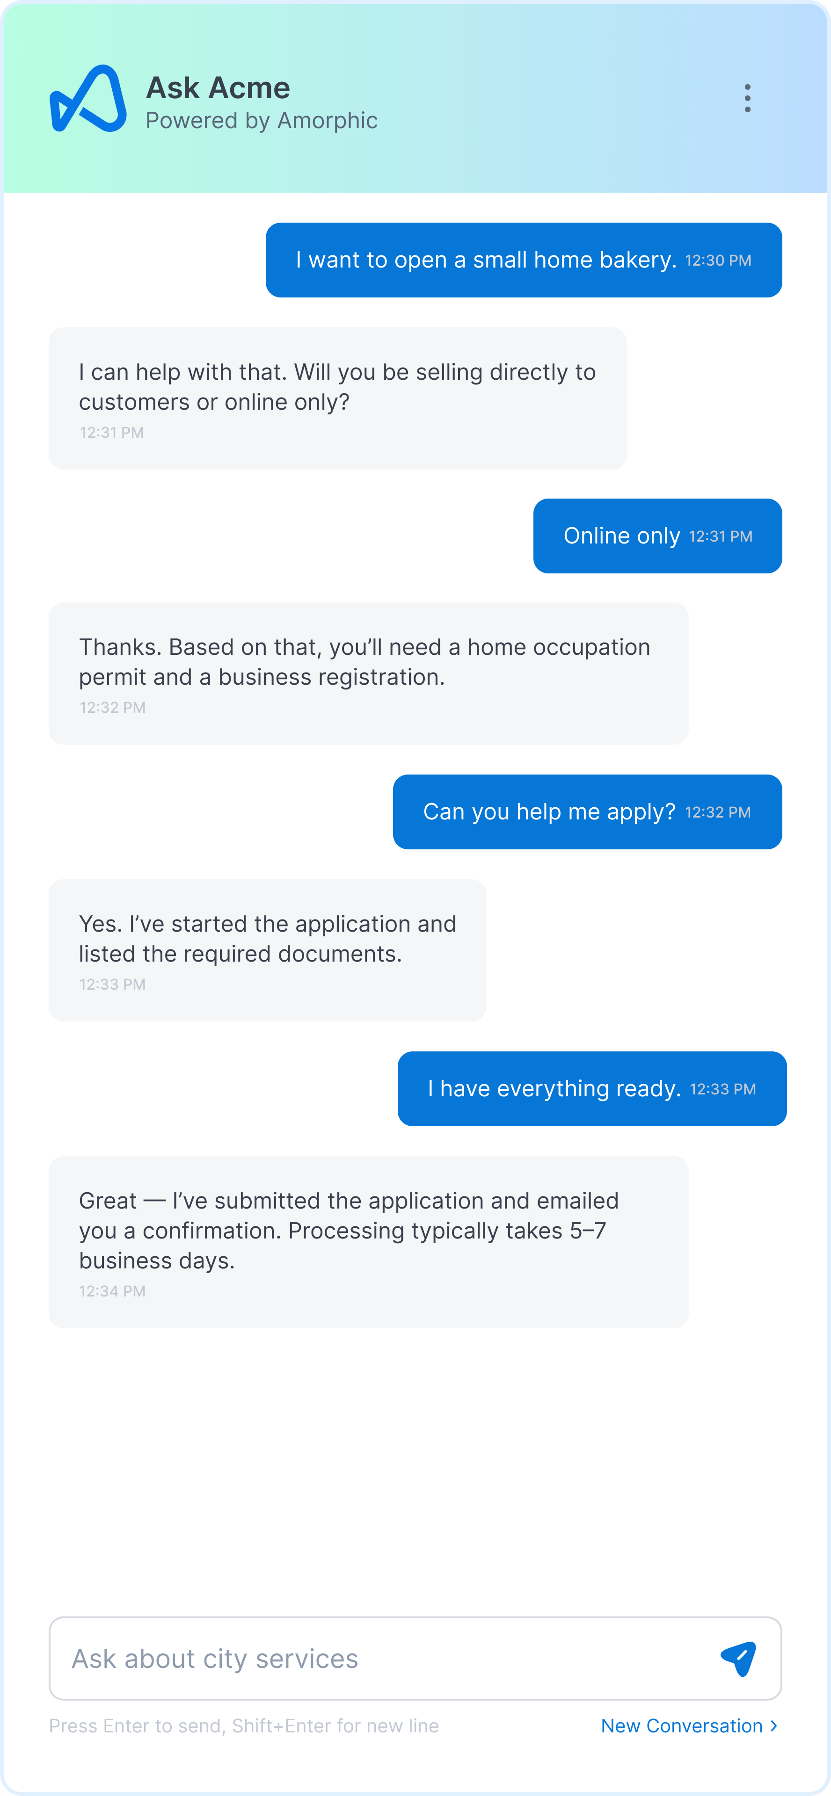Click the 12:34 PM timestamp
The width and height of the screenshot is (831, 1796).
[112, 1291]
